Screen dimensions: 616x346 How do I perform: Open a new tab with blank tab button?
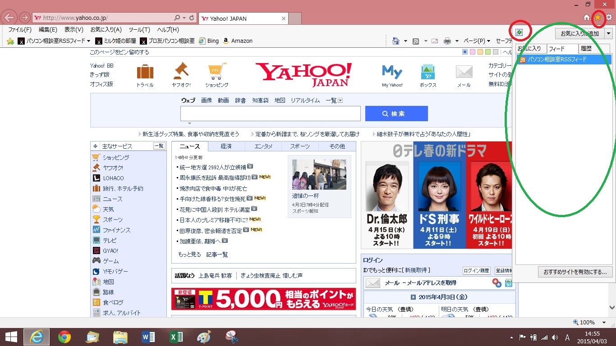pyautogui.click(x=294, y=18)
